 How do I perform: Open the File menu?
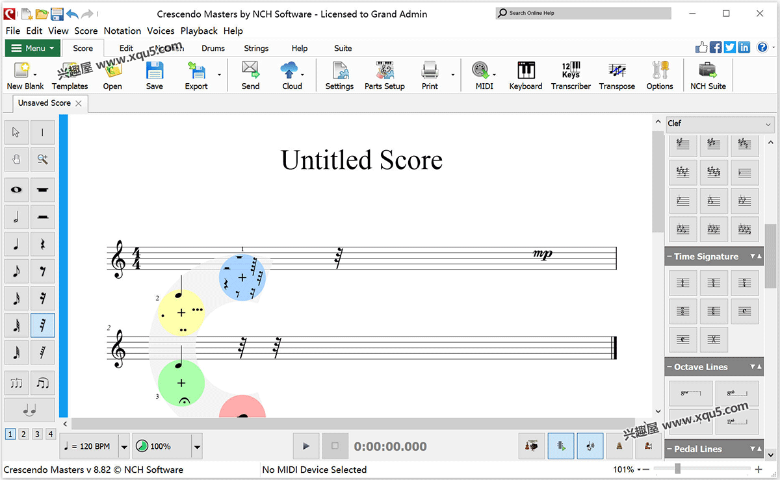coord(12,31)
